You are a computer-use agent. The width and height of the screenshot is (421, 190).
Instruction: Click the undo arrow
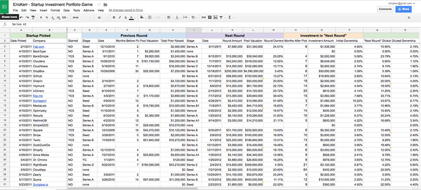click(21, 17)
